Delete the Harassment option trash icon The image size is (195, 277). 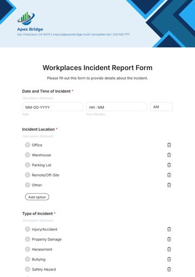point(169,249)
